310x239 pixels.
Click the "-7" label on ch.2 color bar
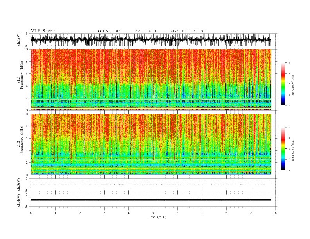pos(288,170)
